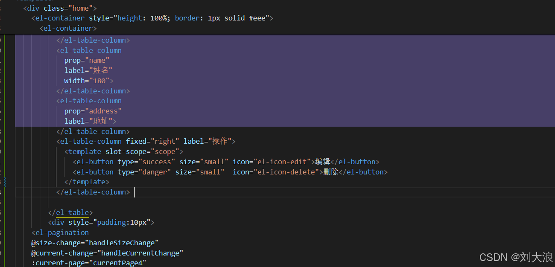555x267 pixels.
Task: Place cursor on type="success" attribute
Action: click(x=146, y=162)
